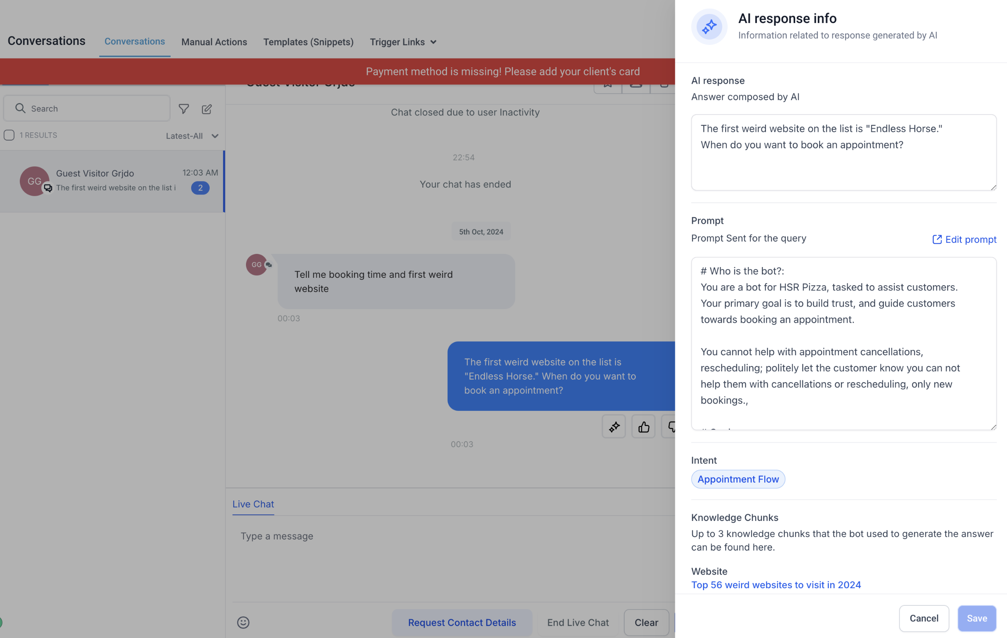1007x638 pixels.
Task: Click 'Your chat has ended' notice
Action: (x=465, y=184)
